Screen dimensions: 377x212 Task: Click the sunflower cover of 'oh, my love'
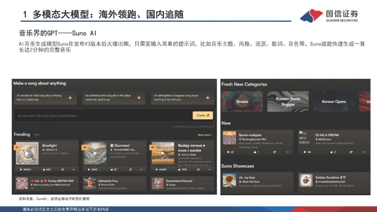point(229,180)
